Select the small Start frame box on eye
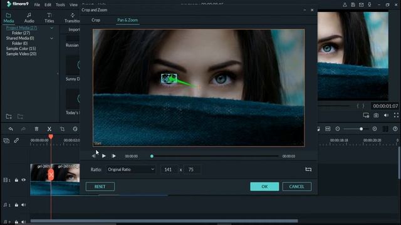This screenshot has height=225, width=401. coord(169,78)
